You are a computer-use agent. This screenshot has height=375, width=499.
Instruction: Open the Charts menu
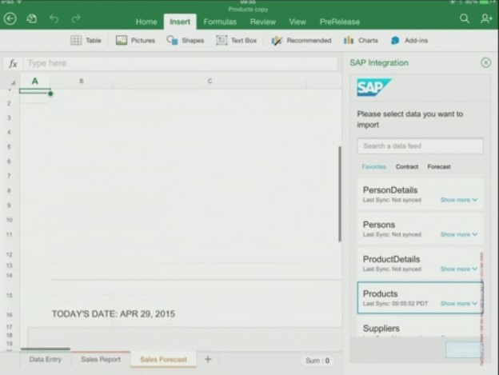[x=361, y=41]
